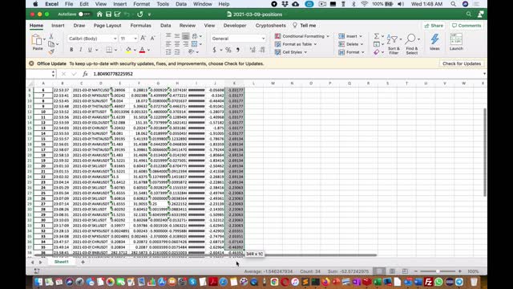Click the save icon in title bar
This screenshot has height=289, width=513.
(x=108, y=14)
